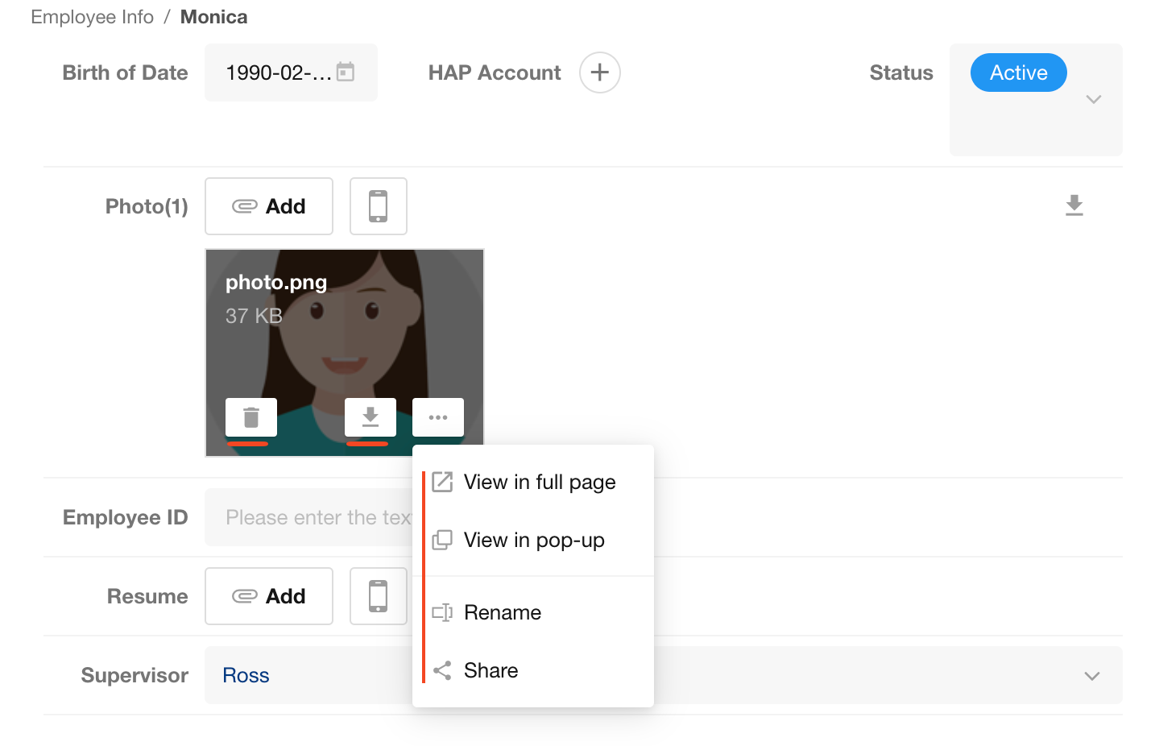Add a file to Photo field
The width and height of the screenshot is (1155, 746).
[269, 206]
